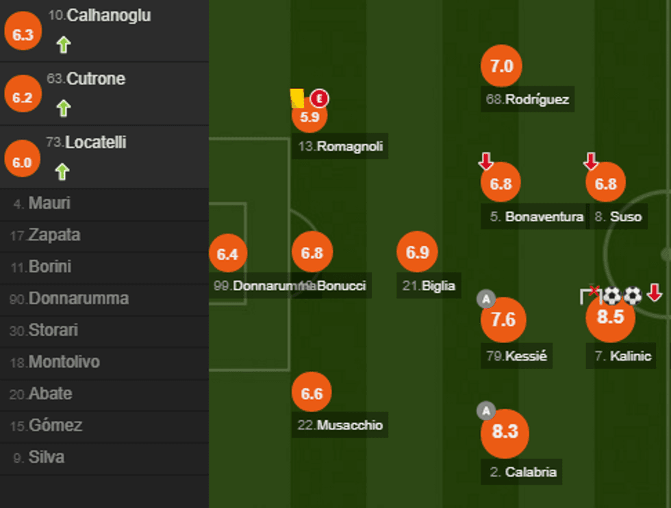Select Kalinic's 8.5 rating circle
The image size is (671, 508).
tap(610, 318)
